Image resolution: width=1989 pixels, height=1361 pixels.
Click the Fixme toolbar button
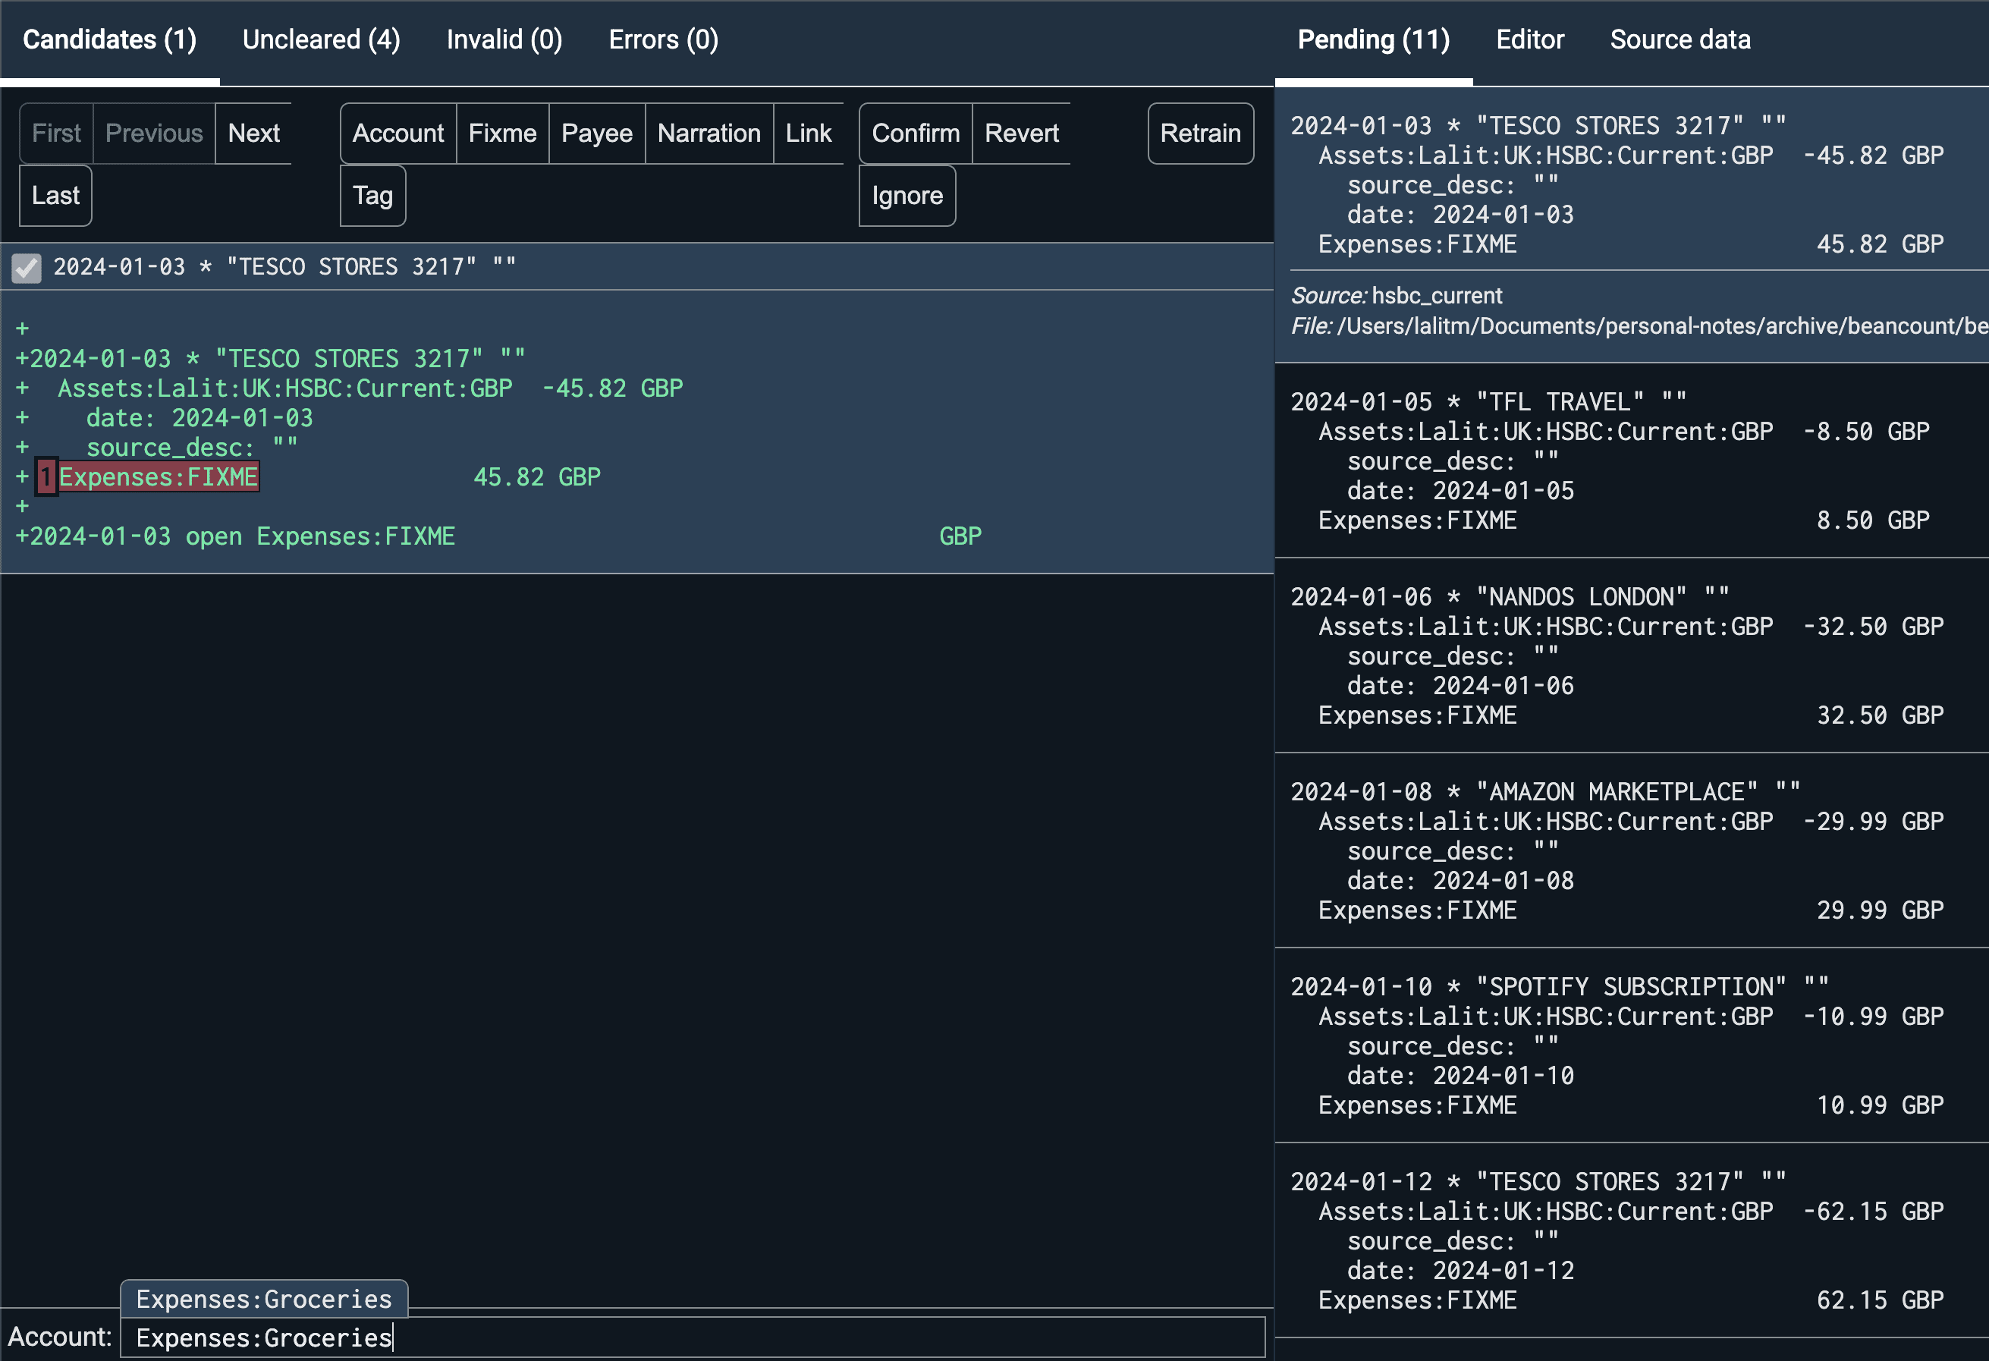point(501,133)
